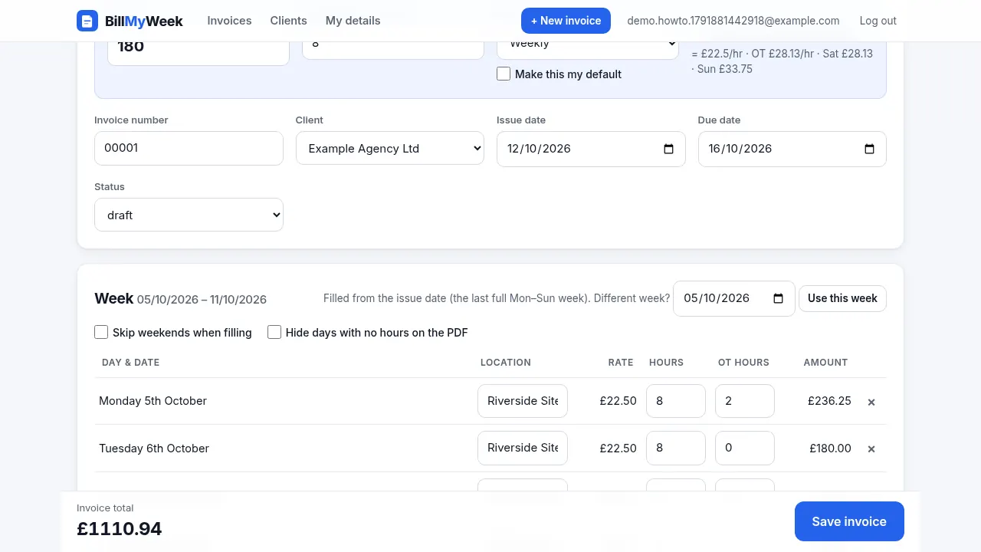
Task: Click the Monday 5th October label
Action: (x=153, y=401)
